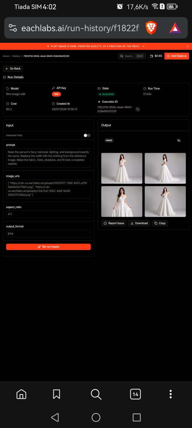Screen dimensions: 192x428
Task: Open the top-left wedding dress output image
Action: pyautogui.click(x=122, y=168)
